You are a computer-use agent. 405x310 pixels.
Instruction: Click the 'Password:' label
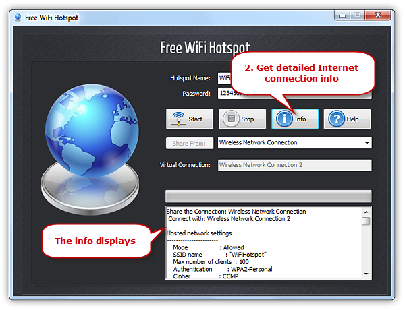[196, 94]
